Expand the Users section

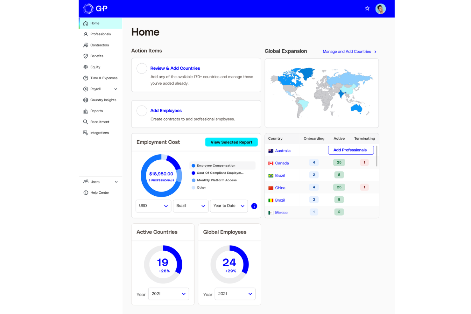click(116, 182)
